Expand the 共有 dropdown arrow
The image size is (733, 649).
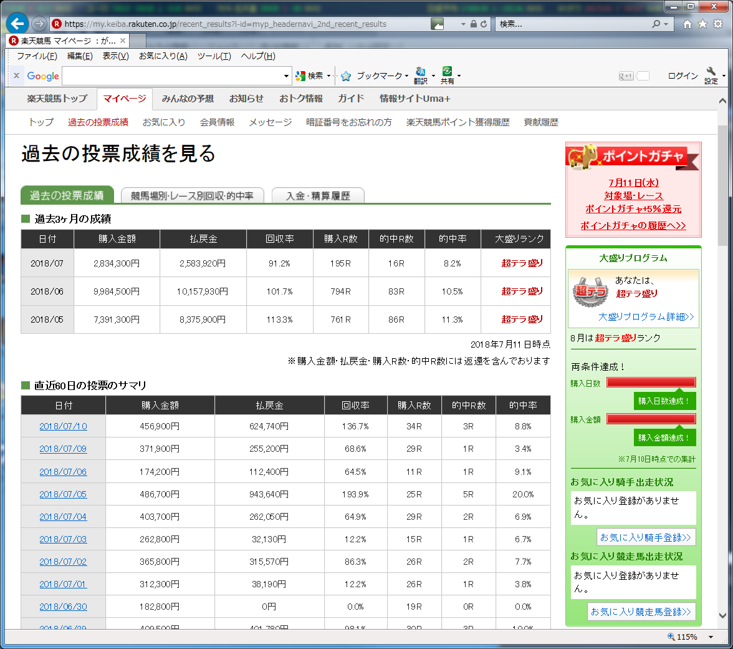point(459,76)
